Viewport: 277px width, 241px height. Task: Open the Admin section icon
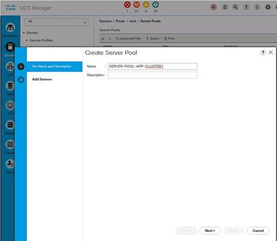point(10,164)
